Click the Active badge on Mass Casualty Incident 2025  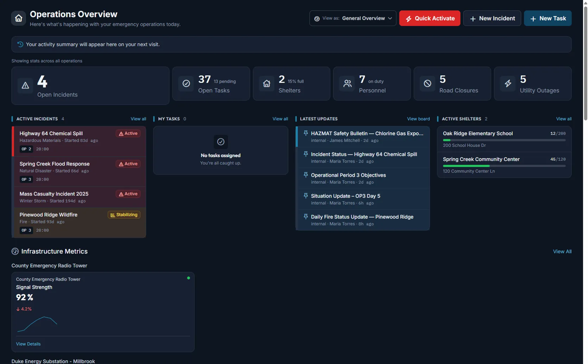point(128,194)
